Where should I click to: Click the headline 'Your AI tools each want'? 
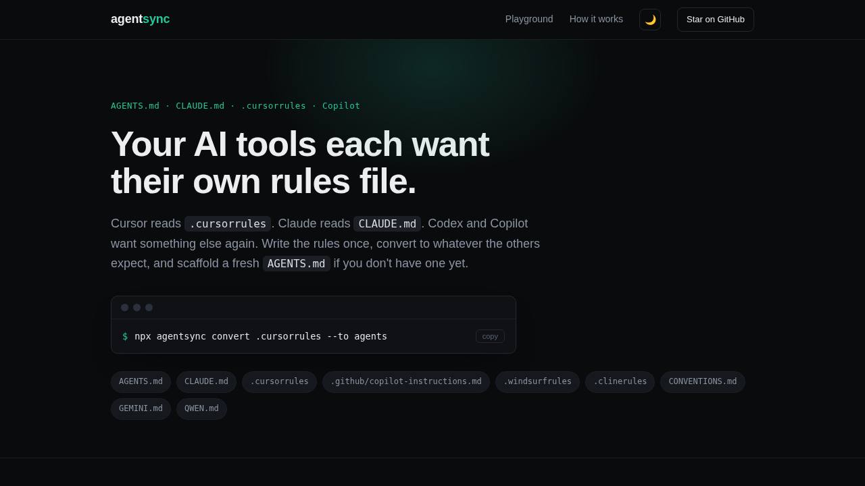(x=300, y=144)
